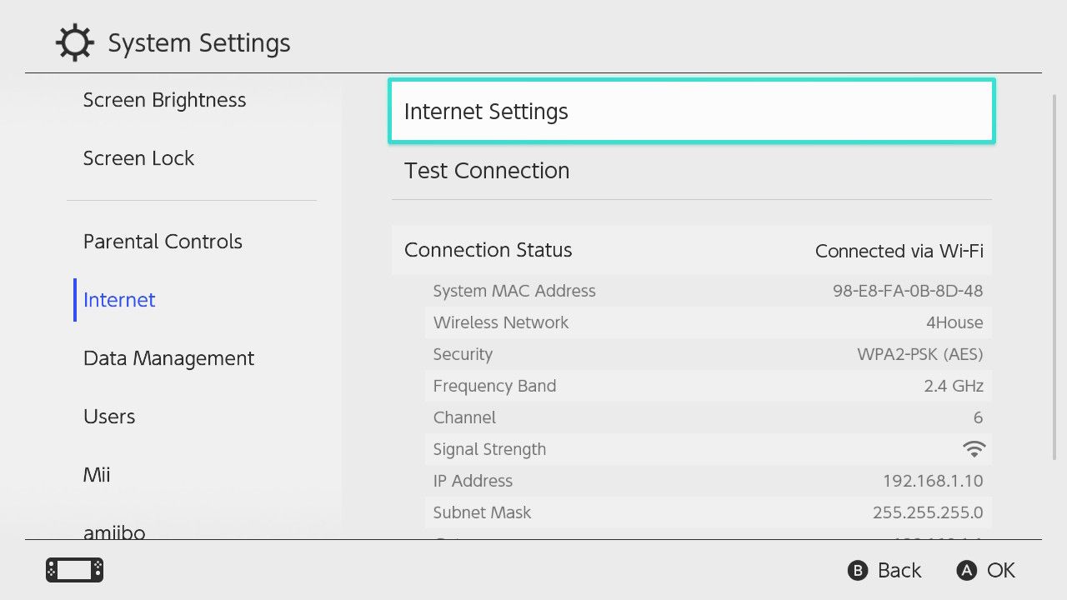
Task: Click the battery level indicator icon
Action: click(x=73, y=570)
